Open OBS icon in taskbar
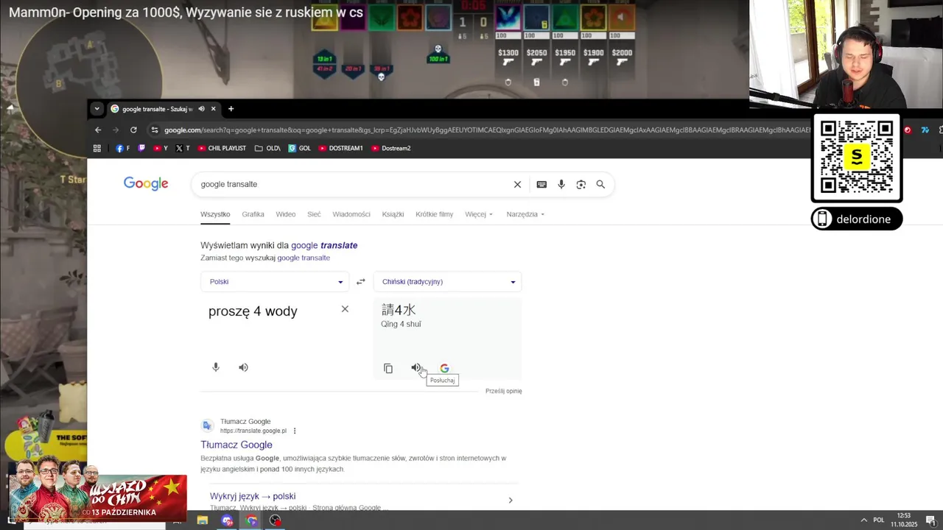Screen dimensions: 943x530 (275, 520)
